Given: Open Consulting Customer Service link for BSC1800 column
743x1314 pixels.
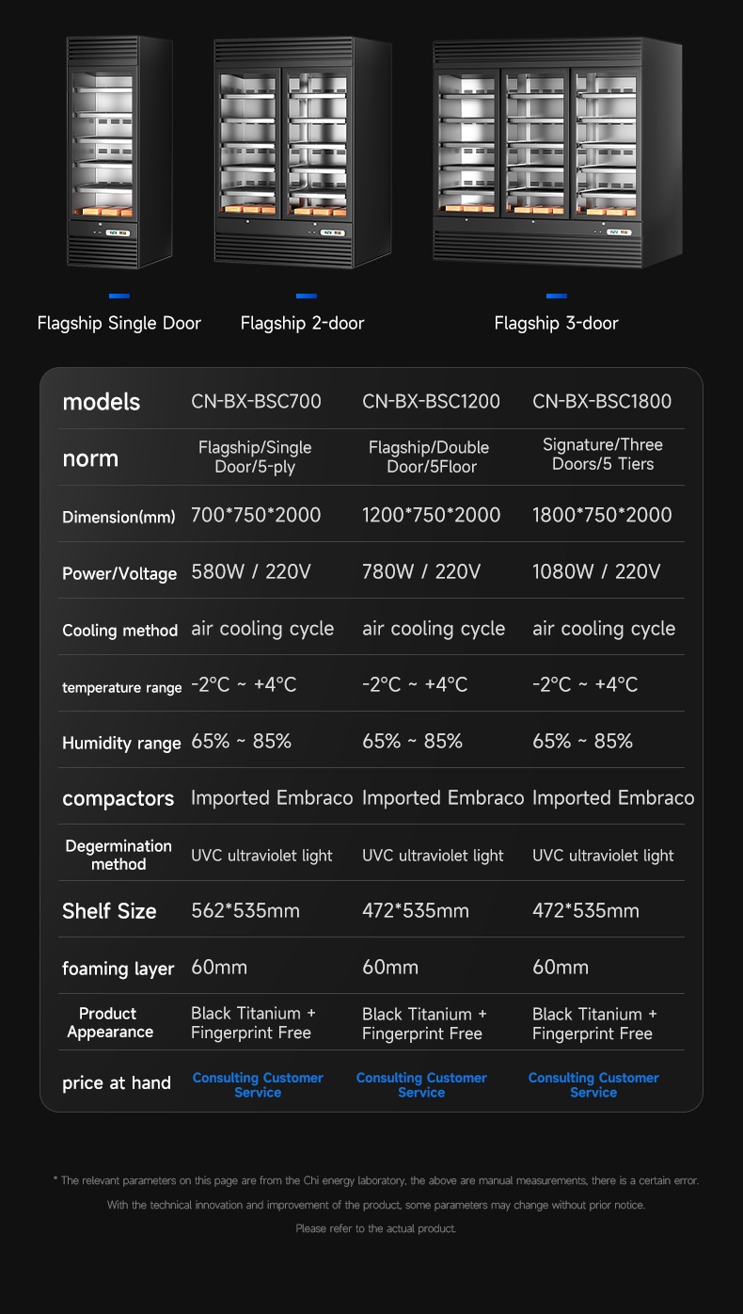Looking at the screenshot, I should click(x=593, y=1084).
